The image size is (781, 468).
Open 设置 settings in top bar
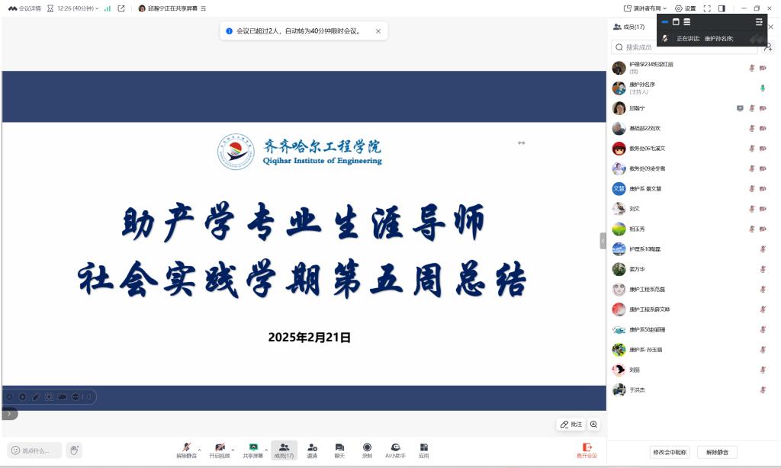tap(685, 8)
